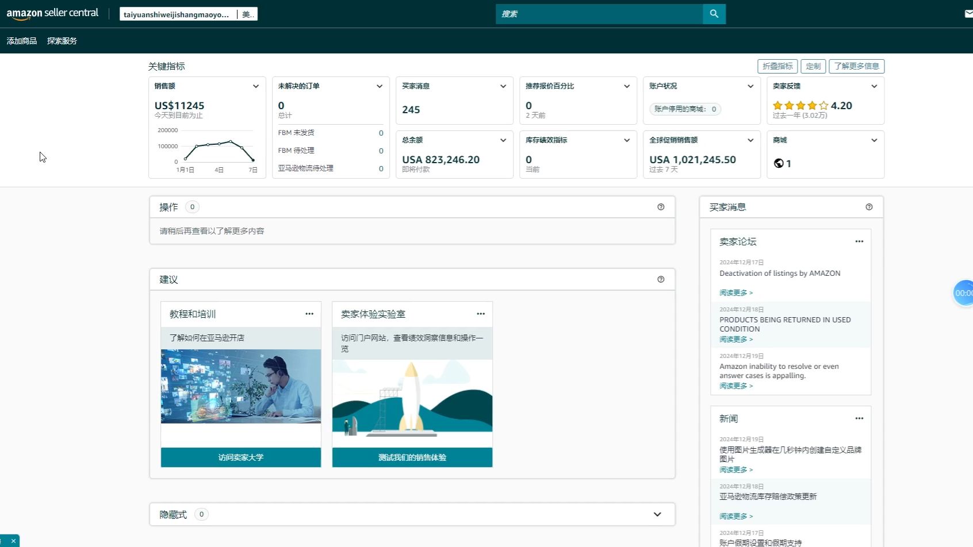The width and height of the screenshot is (973, 547).
Task: Open the 新闻 options menu
Action: click(x=859, y=418)
